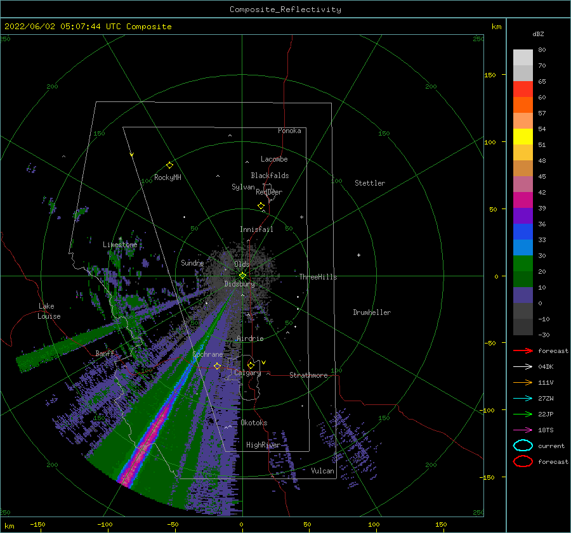Click the Calgary city label
571x533 pixels.
click(247, 373)
